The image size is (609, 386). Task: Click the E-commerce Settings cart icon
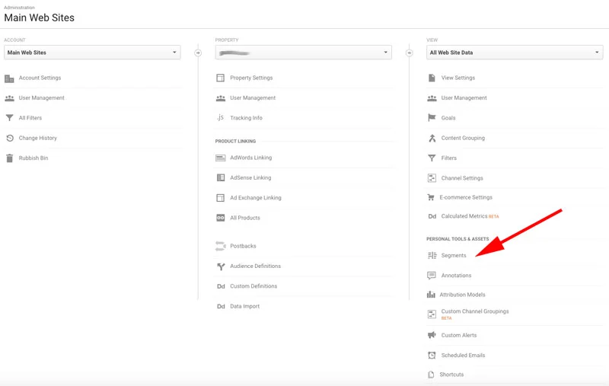click(431, 197)
